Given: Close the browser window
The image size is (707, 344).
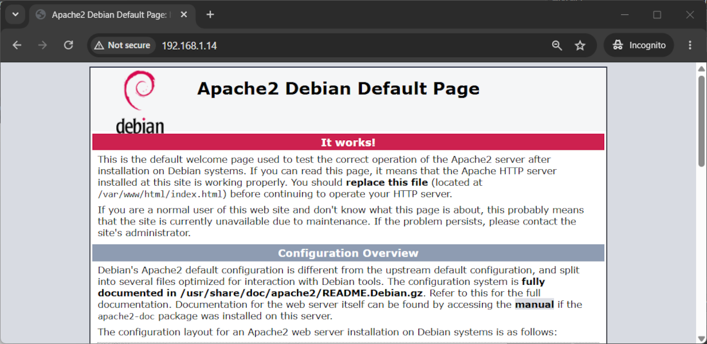Looking at the screenshot, I should (690, 14).
